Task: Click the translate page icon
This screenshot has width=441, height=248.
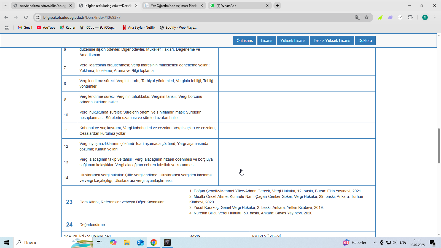Action: coord(358,17)
